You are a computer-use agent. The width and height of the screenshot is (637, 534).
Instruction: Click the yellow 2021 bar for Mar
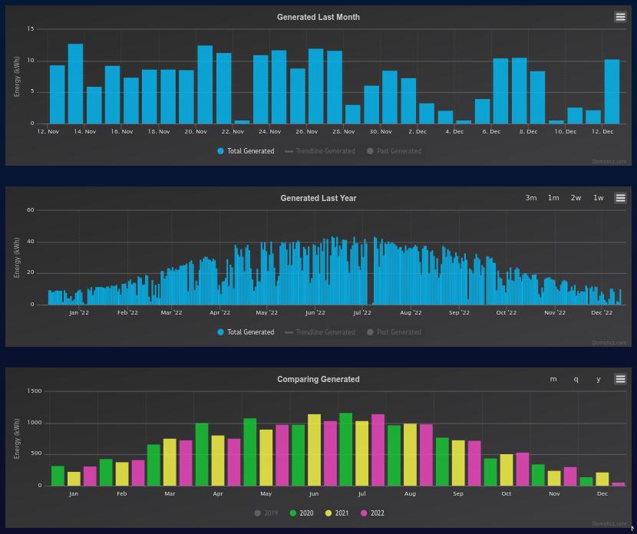(170, 462)
